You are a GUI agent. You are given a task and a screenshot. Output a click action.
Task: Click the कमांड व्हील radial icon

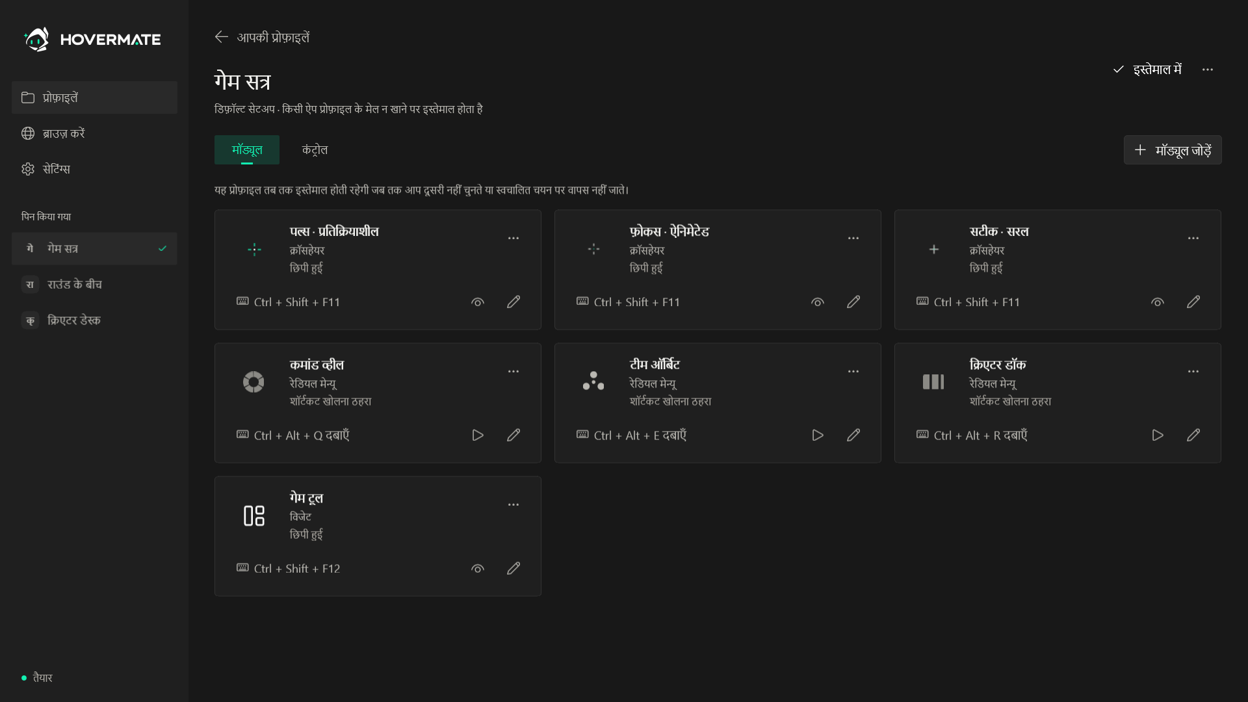253,382
